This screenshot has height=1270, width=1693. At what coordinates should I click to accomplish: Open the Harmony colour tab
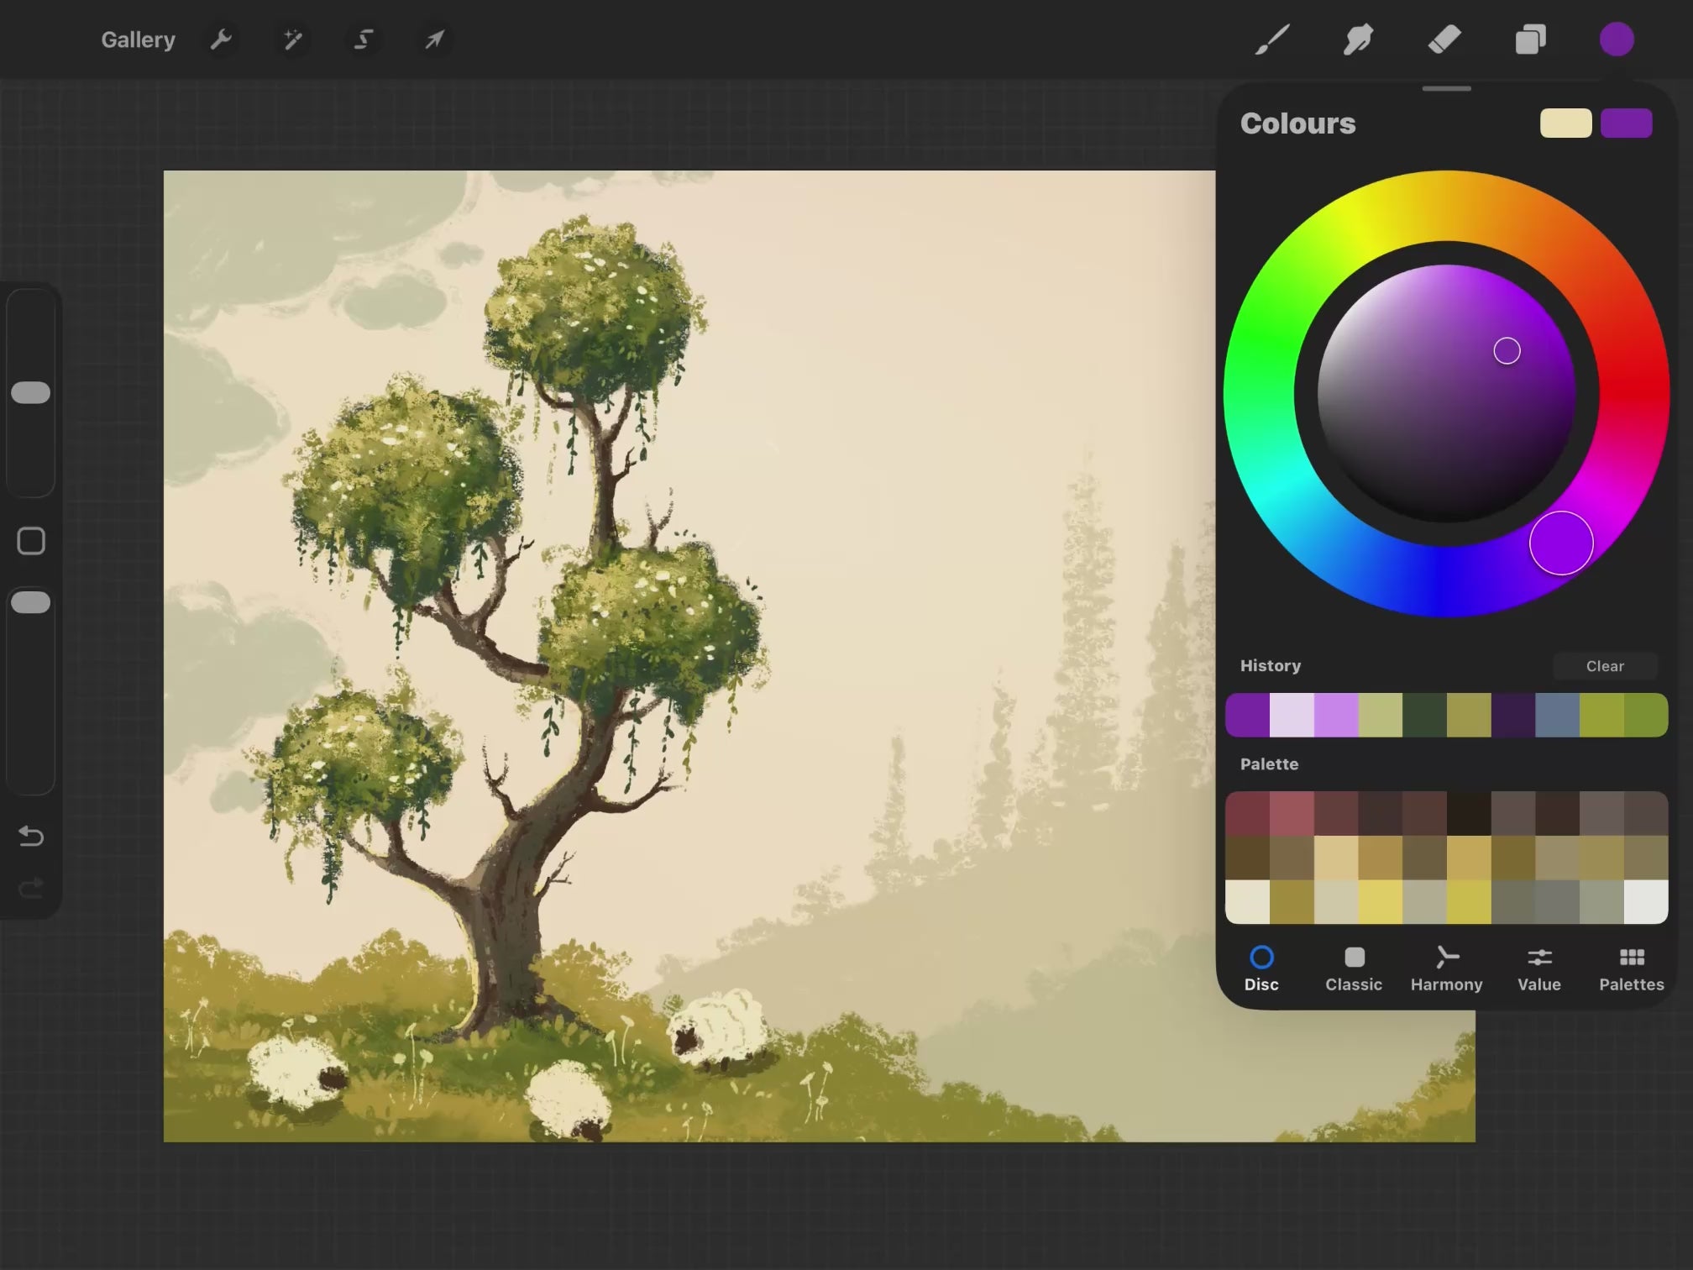pyautogui.click(x=1446, y=968)
